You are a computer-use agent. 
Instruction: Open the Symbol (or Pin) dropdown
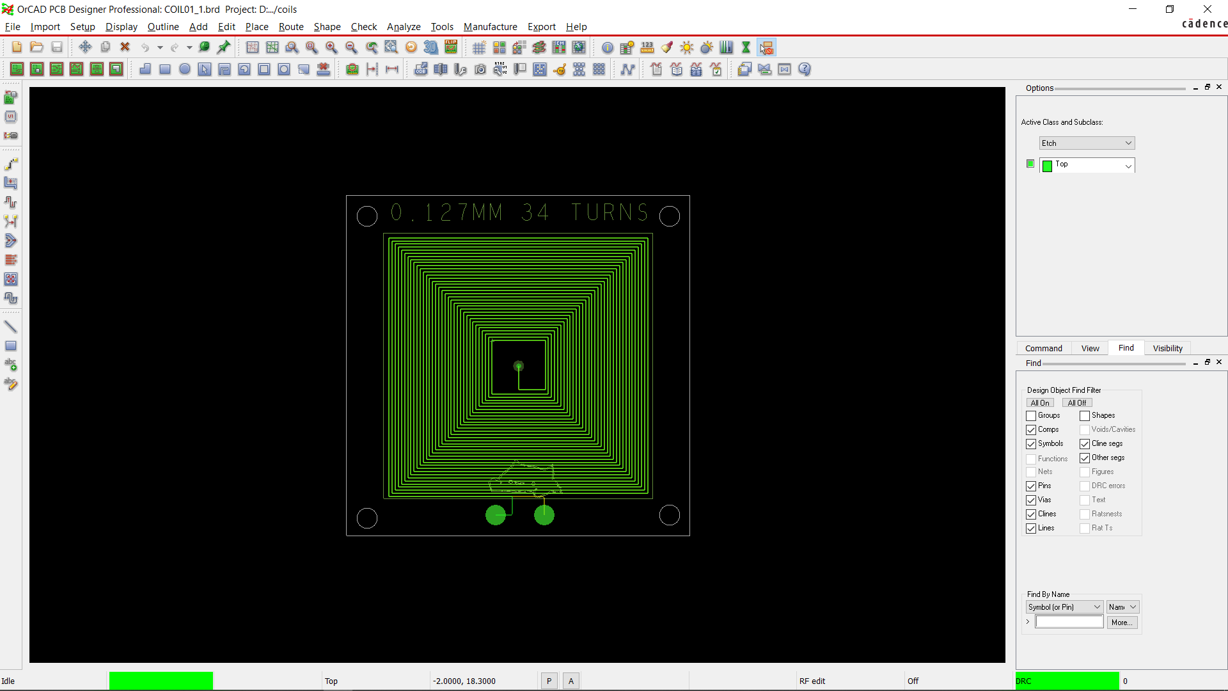point(1096,607)
